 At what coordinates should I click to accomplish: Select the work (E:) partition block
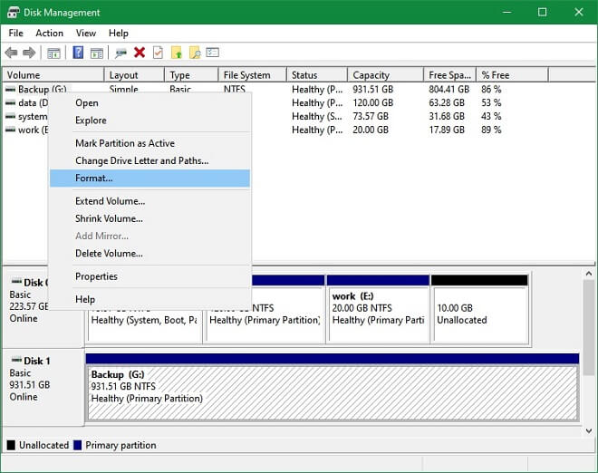(x=379, y=309)
